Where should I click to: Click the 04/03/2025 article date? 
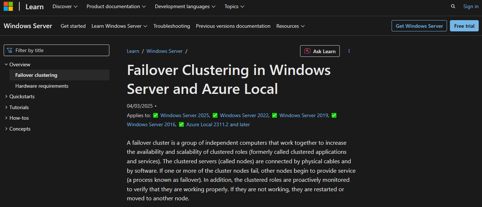coord(140,106)
